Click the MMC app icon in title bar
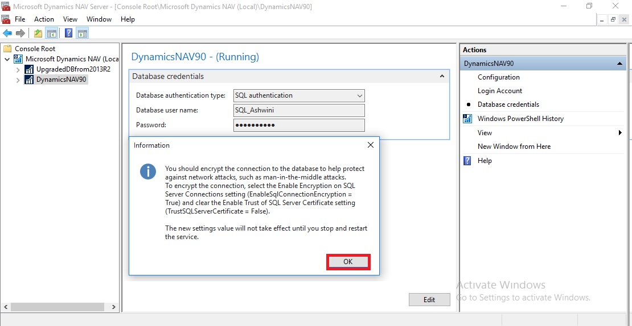 [5, 6]
